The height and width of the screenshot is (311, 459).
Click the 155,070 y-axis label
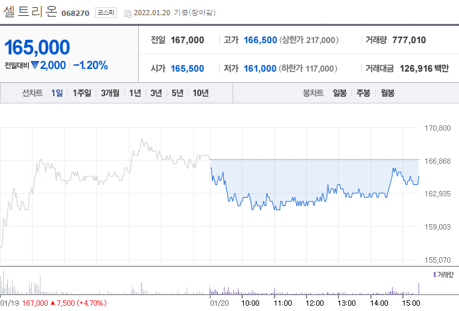click(x=438, y=260)
